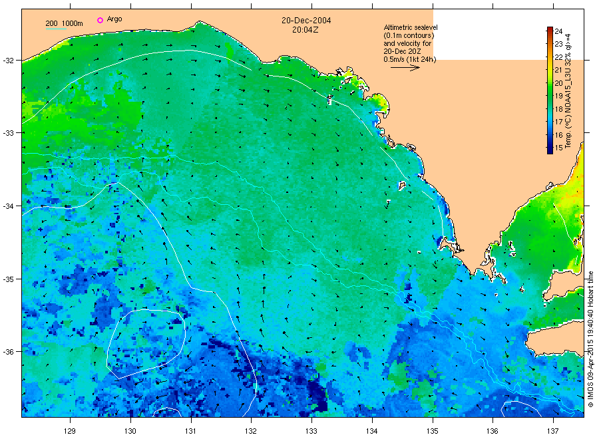
Task: Click the Altimetric sealevel description text
Action: pos(410,43)
